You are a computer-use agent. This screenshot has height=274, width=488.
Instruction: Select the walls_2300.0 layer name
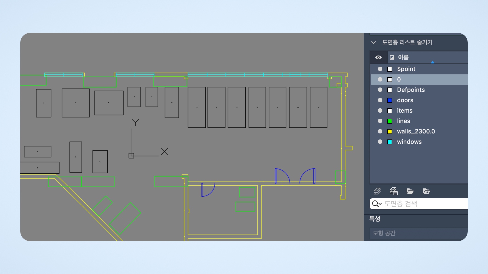(416, 131)
